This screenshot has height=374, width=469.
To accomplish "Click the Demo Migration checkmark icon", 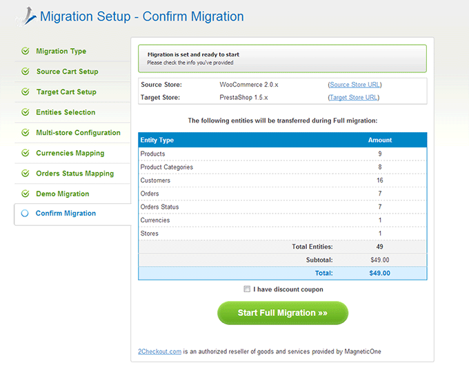I will 26,194.
